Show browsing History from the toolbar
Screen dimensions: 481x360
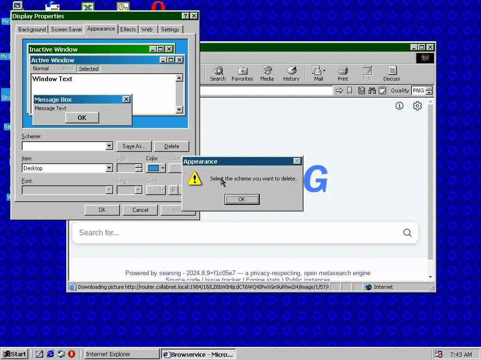(291, 74)
